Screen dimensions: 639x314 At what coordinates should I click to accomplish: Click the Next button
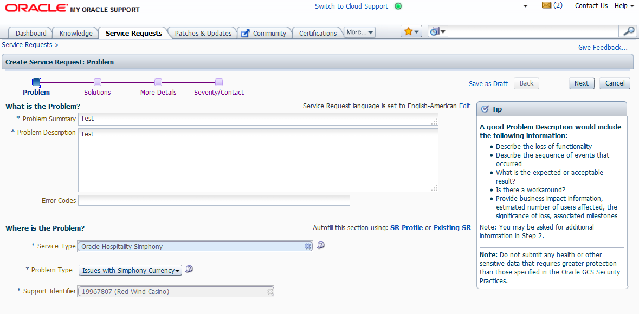click(582, 83)
